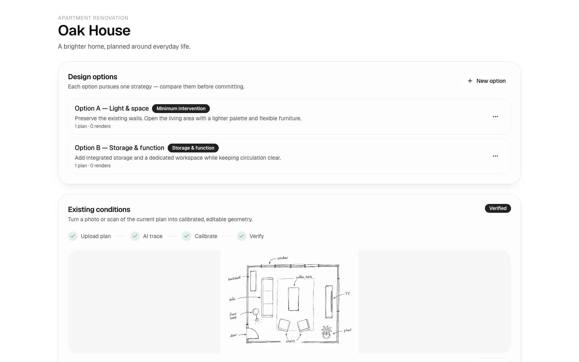Click the Verified status badge
Image resolution: width=579 pixels, height=362 pixels.
[498, 208]
